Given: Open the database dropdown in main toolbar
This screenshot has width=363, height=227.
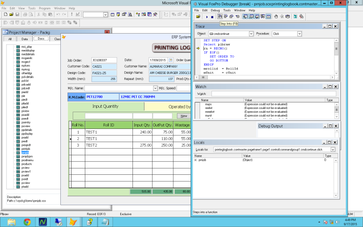Looking at the screenshot, I should click(106, 15).
